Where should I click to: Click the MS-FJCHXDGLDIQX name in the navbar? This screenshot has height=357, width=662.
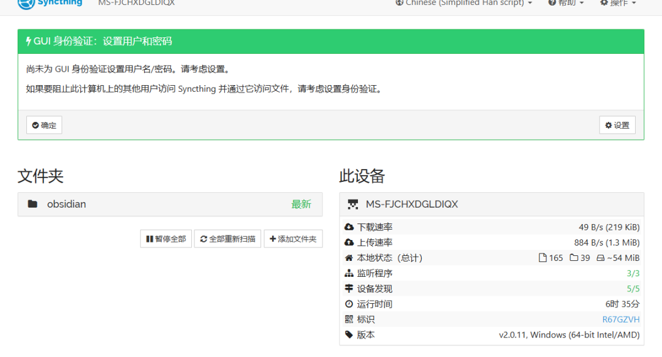click(x=136, y=3)
